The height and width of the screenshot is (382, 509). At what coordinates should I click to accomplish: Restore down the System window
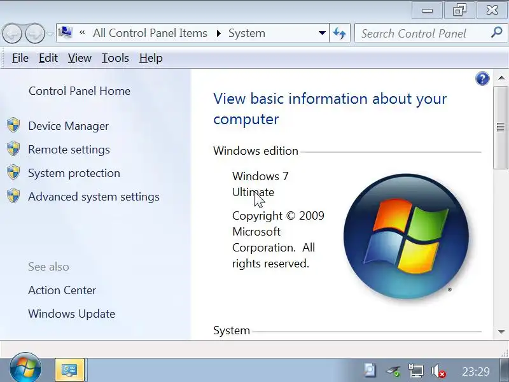459,10
